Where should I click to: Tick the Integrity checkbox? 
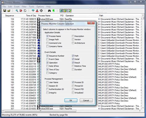[x=47, y=92]
